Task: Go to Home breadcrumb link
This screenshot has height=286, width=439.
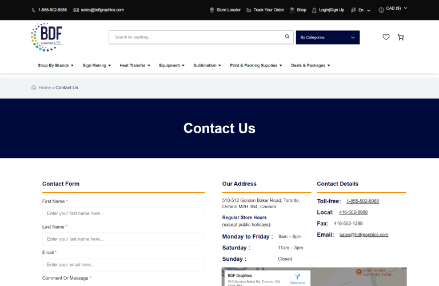Action: click(x=45, y=88)
